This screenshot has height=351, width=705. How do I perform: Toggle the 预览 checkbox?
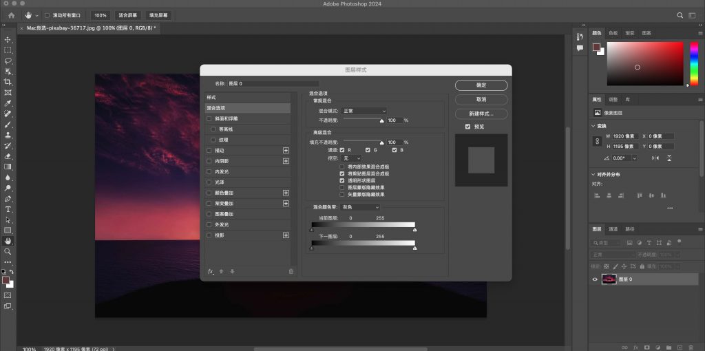[x=467, y=127]
